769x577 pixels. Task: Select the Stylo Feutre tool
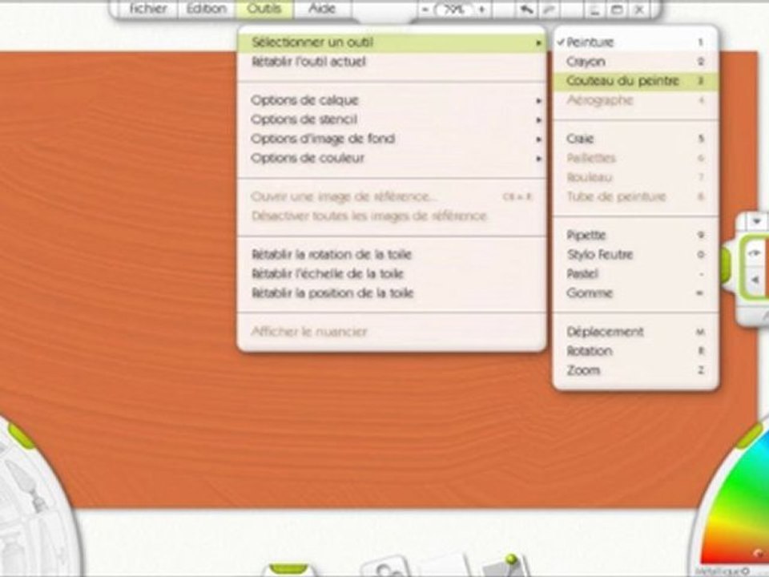tap(635, 254)
